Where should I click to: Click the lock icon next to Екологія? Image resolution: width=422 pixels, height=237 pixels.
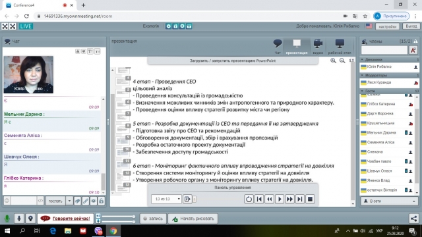tap(175, 26)
